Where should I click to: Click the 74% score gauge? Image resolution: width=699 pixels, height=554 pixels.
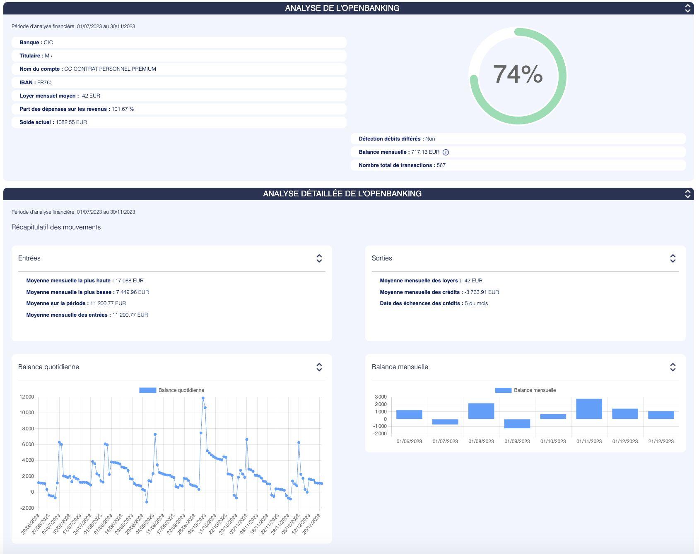518,76
